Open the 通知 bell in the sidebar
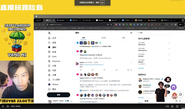 click(x=52, y=47)
